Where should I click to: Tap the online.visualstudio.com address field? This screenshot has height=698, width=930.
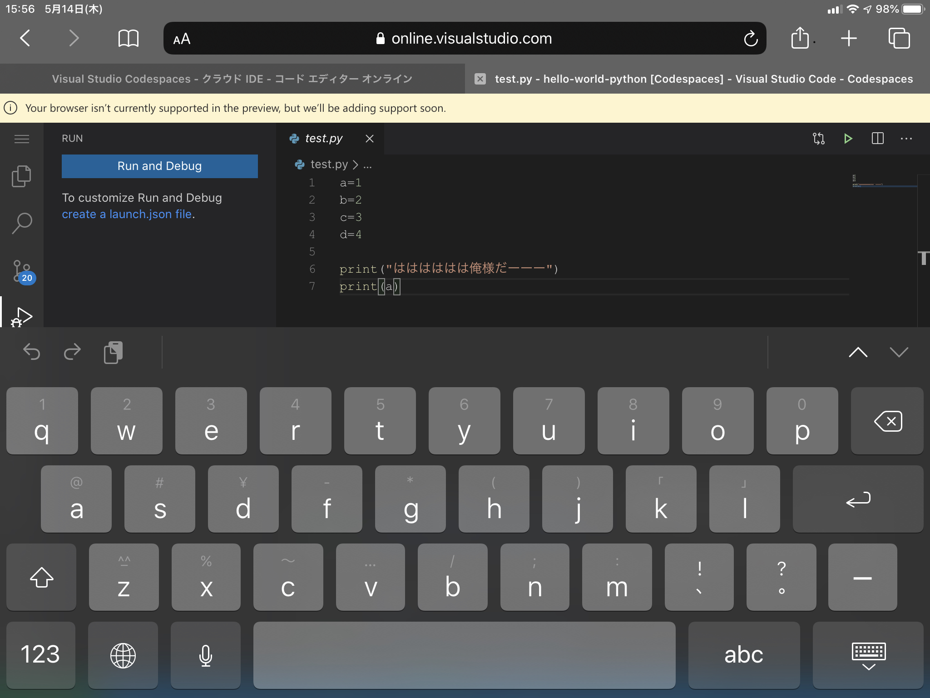[465, 39]
